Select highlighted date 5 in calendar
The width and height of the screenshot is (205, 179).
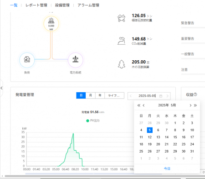[x=149, y=130]
